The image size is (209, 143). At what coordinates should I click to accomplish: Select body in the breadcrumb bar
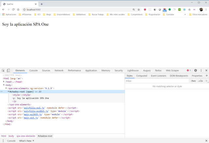pos(11,136)
